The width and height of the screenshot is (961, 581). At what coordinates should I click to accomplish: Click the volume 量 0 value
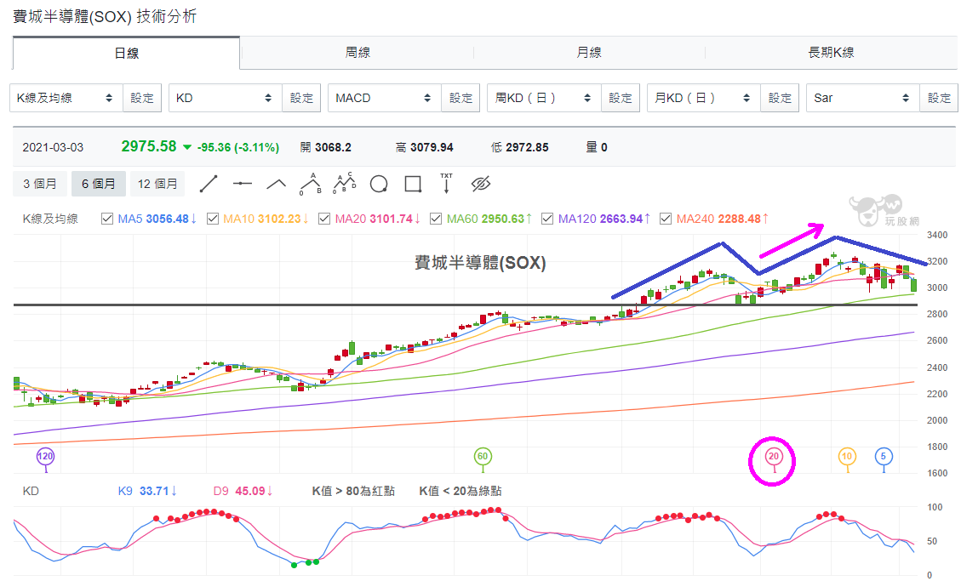[x=597, y=147]
